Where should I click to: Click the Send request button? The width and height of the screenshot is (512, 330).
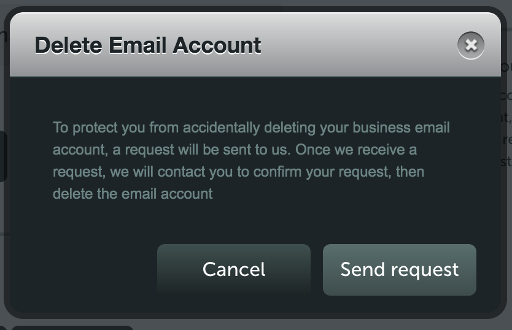(399, 270)
